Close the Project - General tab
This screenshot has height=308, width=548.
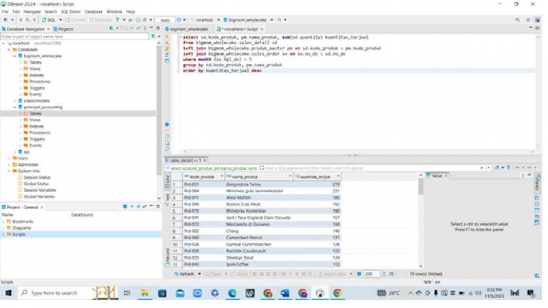click(x=41, y=207)
